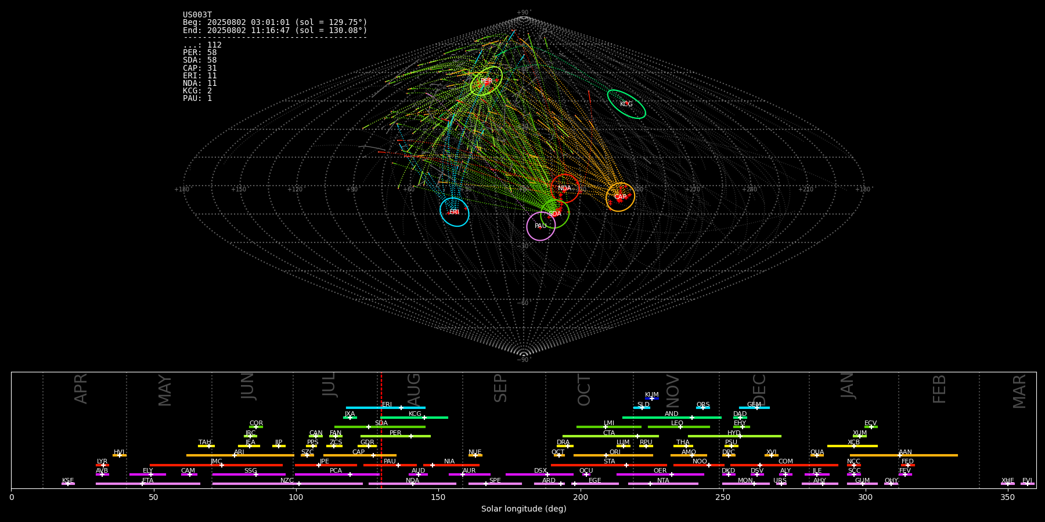Click the SSG shower bar in the timeline
The width and height of the screenshot is (1045, 522).
249,474
